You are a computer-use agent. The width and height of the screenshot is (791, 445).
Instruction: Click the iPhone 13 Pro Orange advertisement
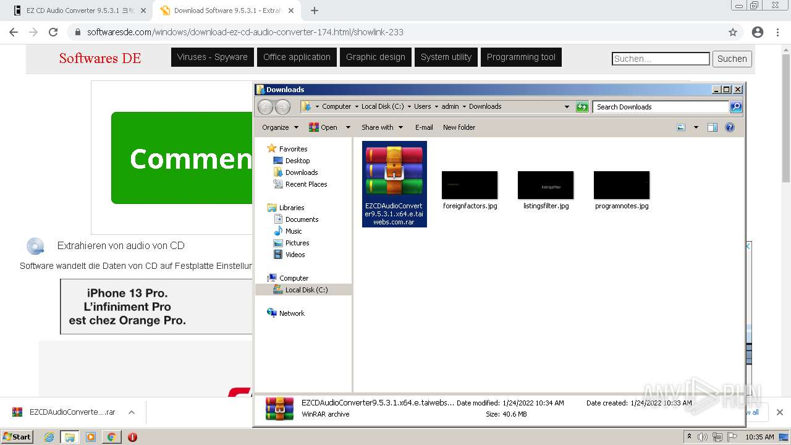(156, 307)
